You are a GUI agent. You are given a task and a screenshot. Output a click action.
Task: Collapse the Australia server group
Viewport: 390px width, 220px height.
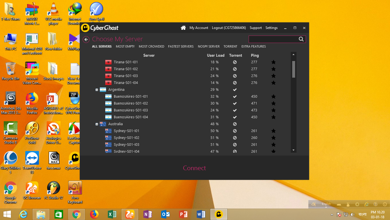(97, 124)
